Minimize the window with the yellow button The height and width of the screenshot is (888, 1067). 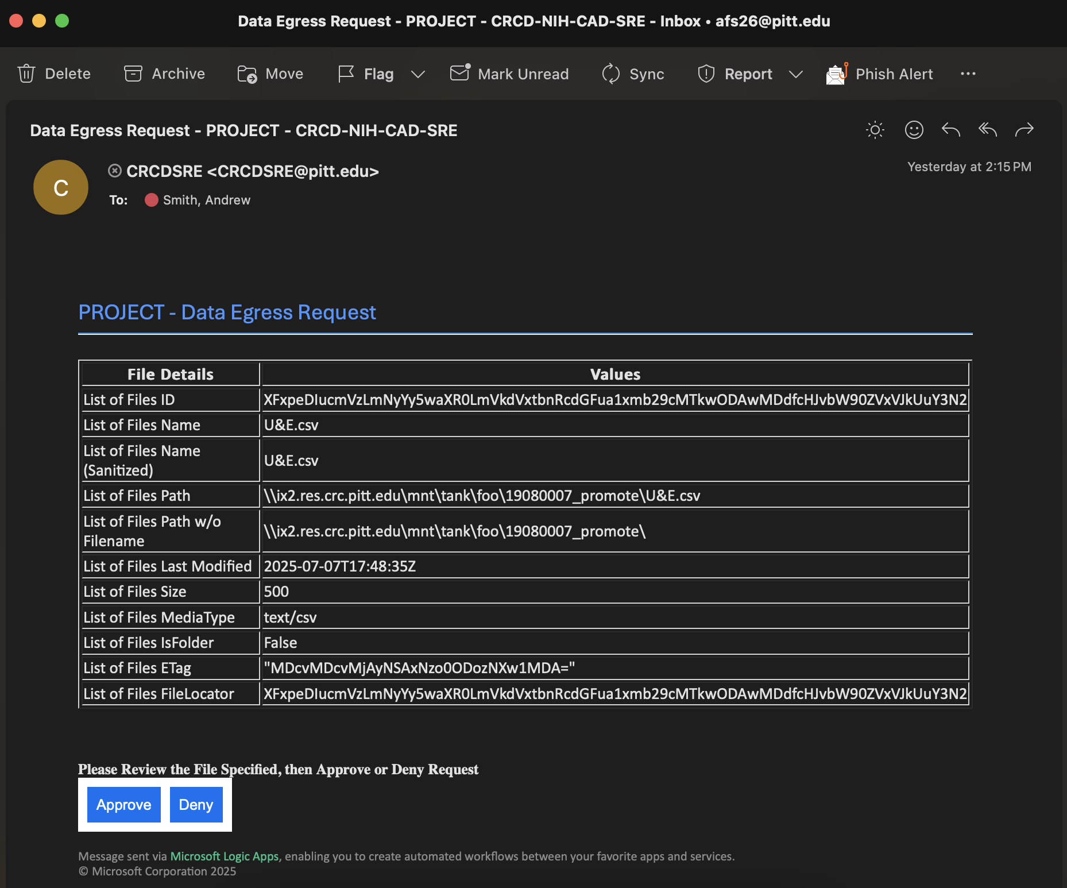point(39,21)
